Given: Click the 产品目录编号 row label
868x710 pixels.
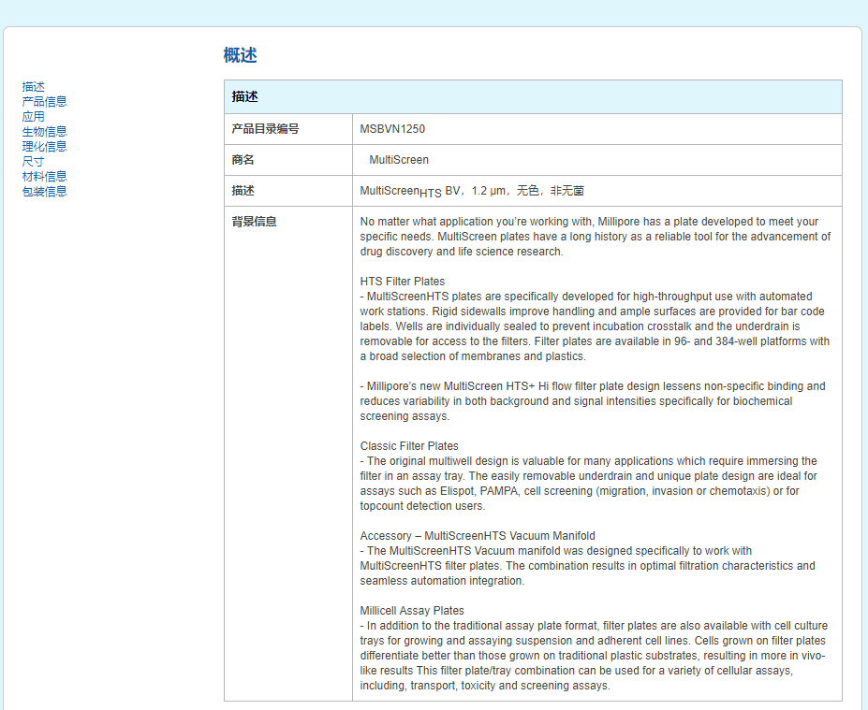Looking at the screenshot, I should tap(265, 129).
